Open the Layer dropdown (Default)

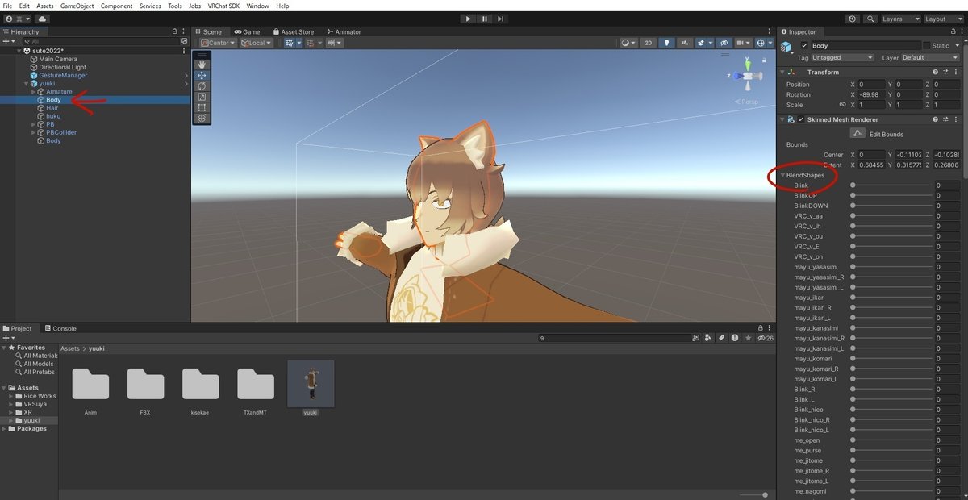tap(932, 58)
